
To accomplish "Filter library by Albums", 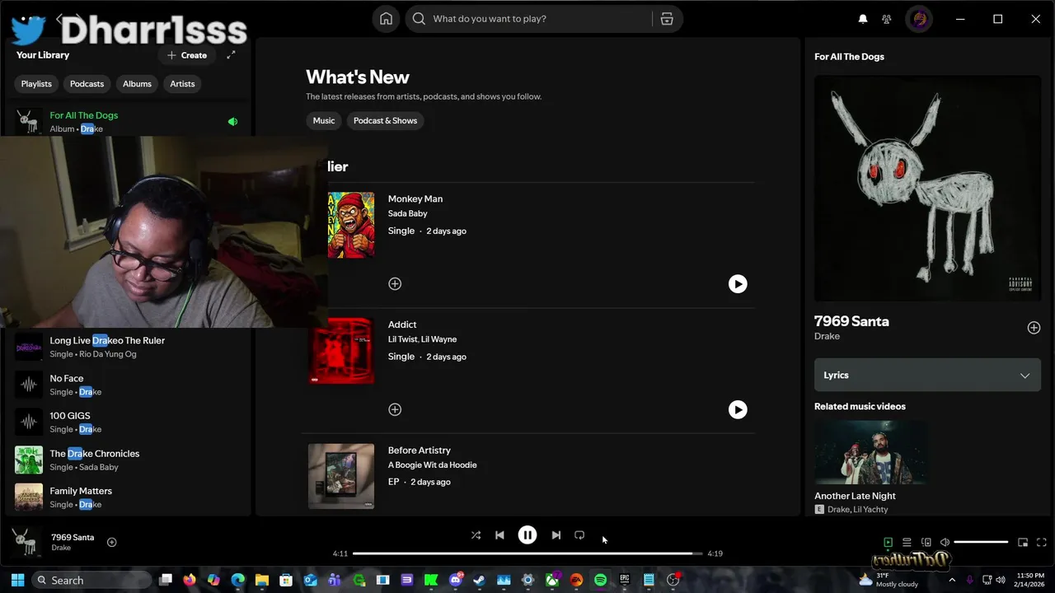I will 137,84.
